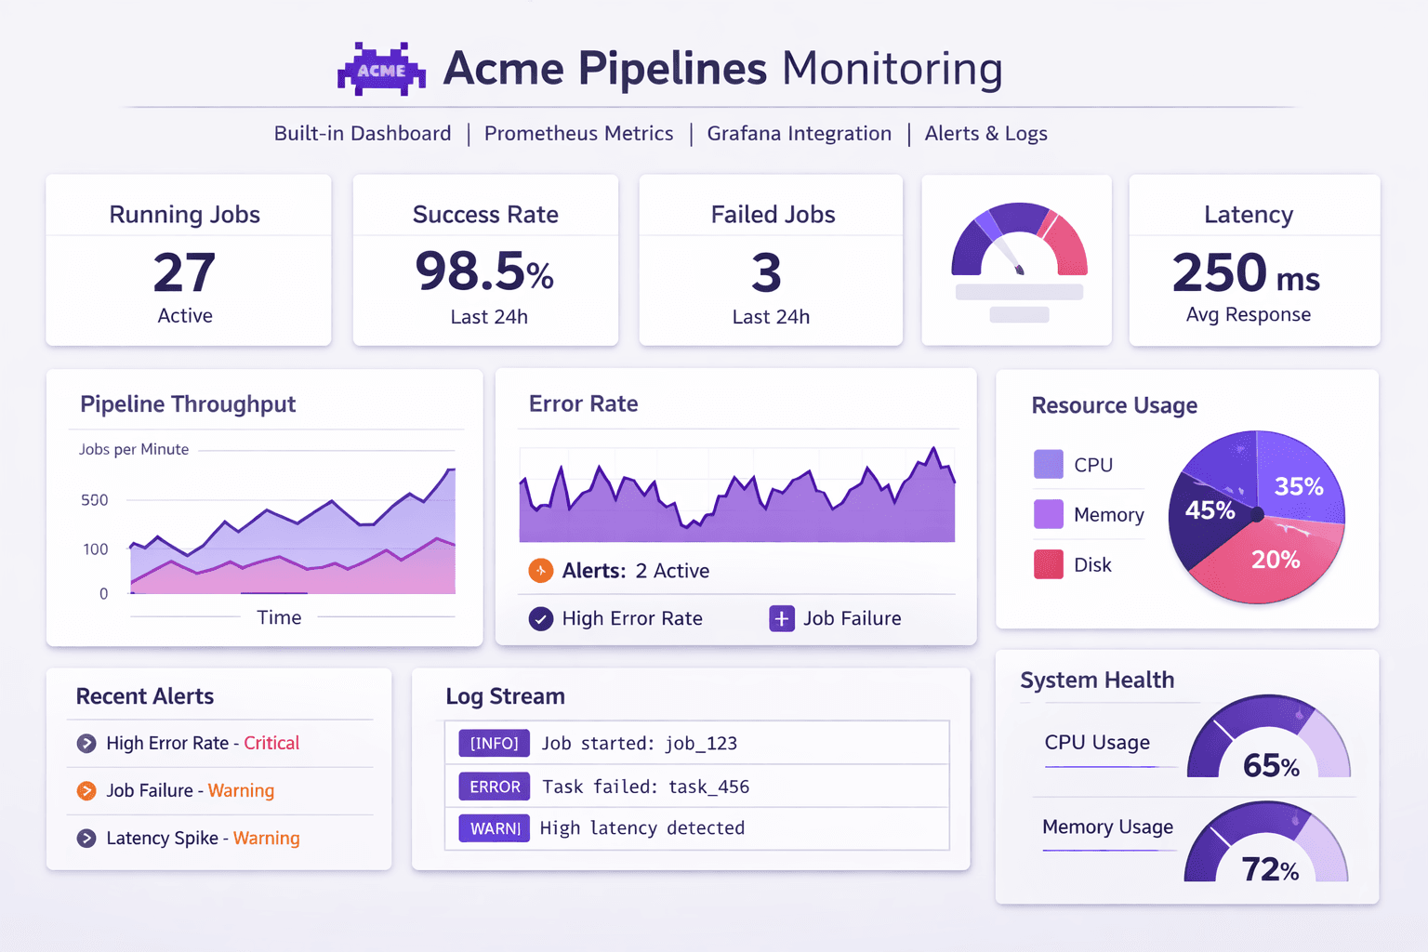Click the CPU legend color swatch
The height and width of the screenshot is (952, 1428).
[1048, 464]
